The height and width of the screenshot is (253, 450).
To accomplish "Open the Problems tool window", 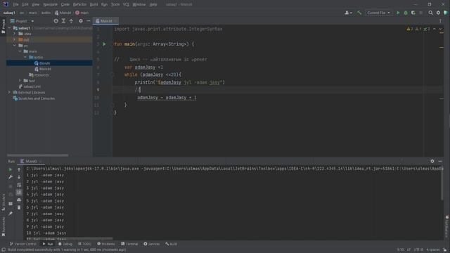I will pos(106,244).
